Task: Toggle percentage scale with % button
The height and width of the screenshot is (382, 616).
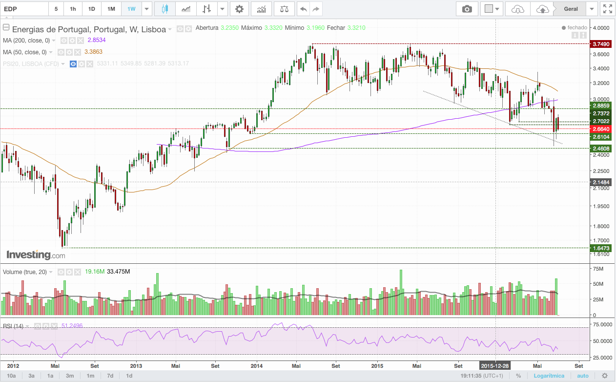Action: pyautogui.click(x=518, y=376)
